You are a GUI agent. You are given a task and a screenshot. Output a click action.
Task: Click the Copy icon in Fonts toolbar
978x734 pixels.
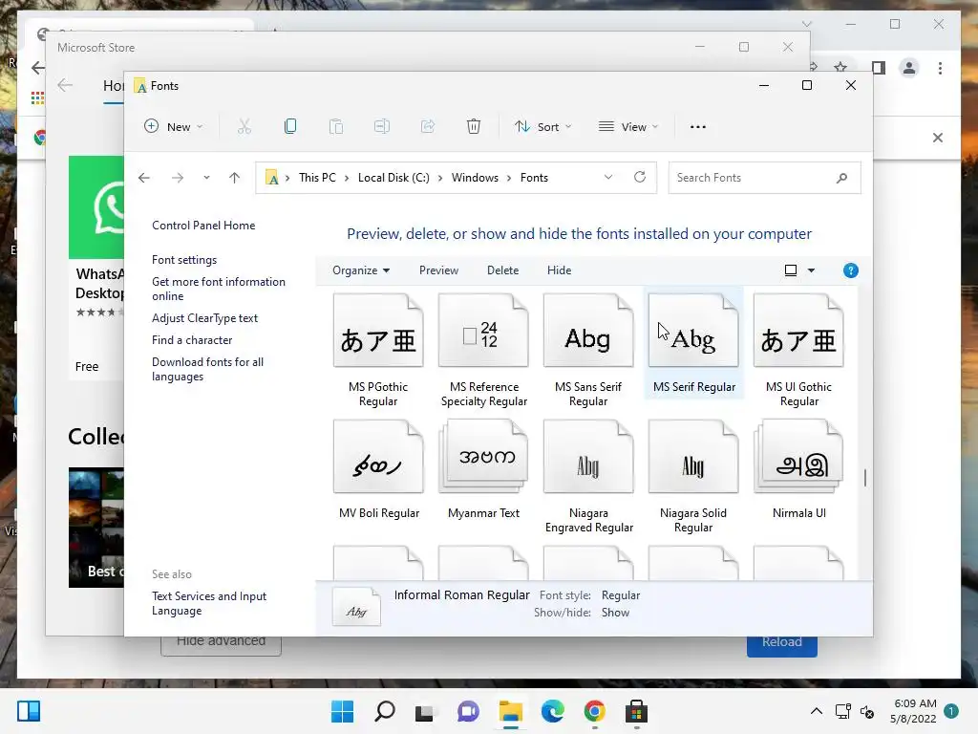point(290,127)
